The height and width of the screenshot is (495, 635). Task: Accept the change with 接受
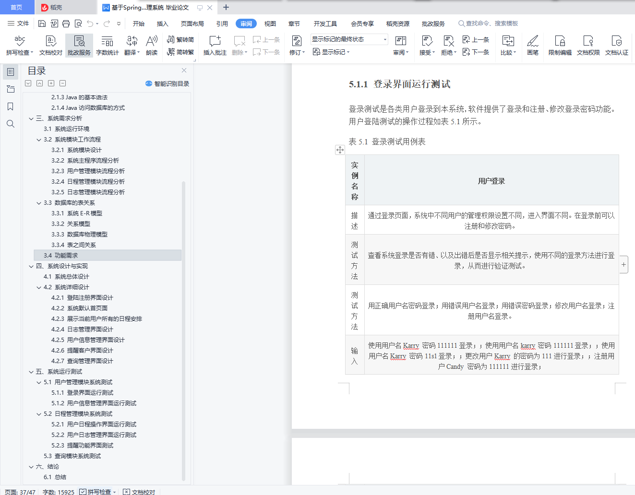[427, 46]
